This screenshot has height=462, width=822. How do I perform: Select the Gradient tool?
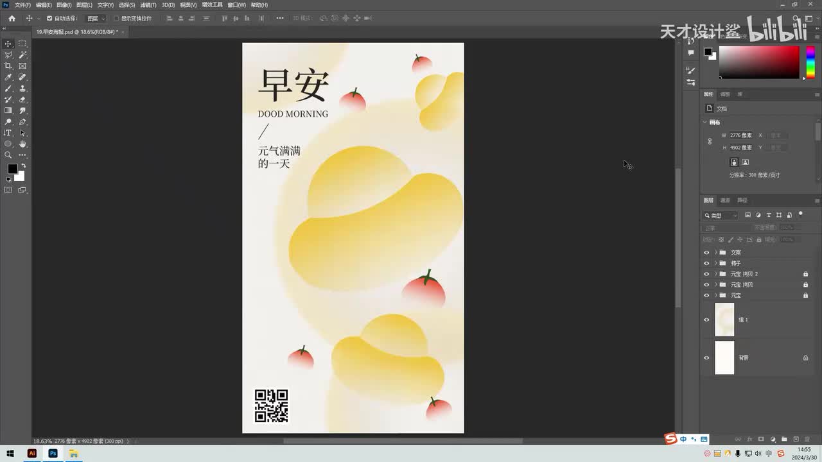tap(8, 110)
